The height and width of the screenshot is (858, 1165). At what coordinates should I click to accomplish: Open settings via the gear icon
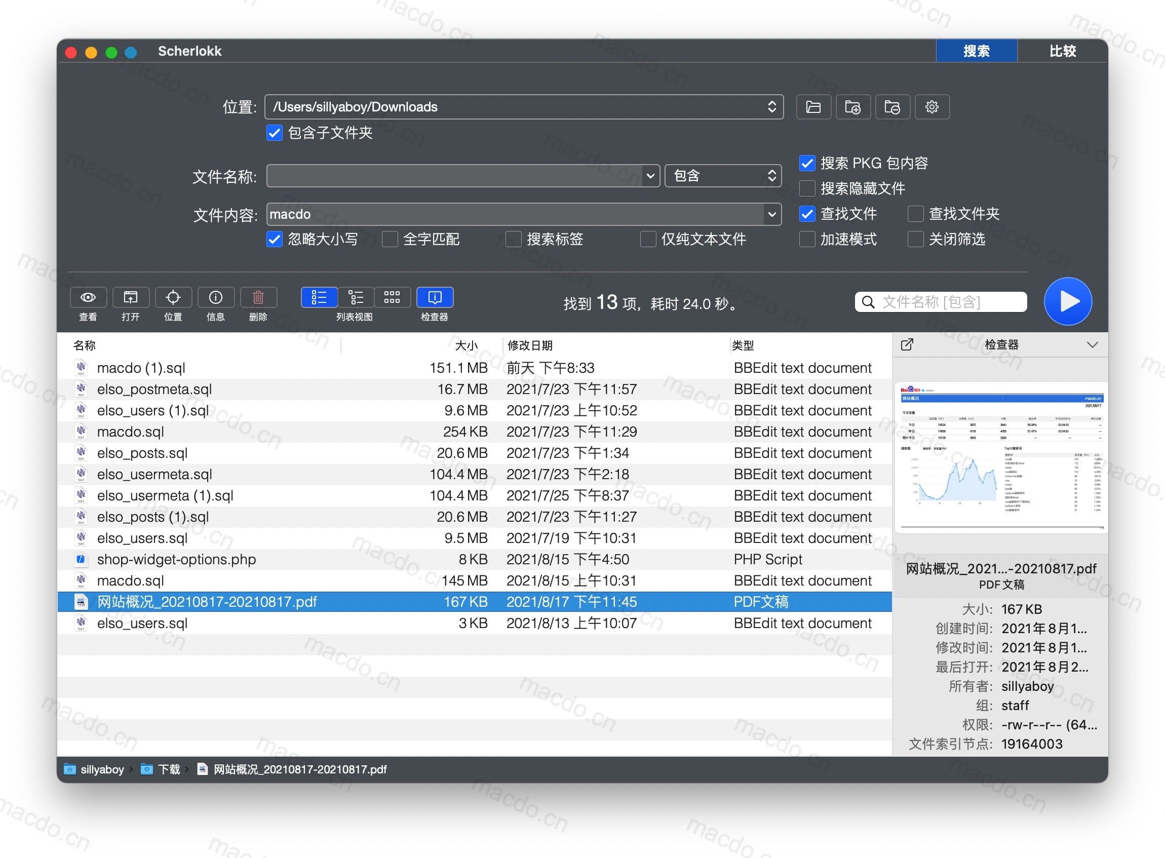932,107
